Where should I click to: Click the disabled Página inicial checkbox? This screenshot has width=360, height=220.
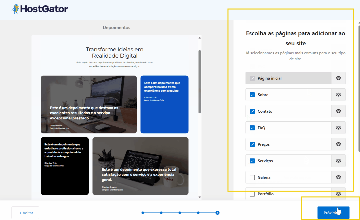pos(252,78)
